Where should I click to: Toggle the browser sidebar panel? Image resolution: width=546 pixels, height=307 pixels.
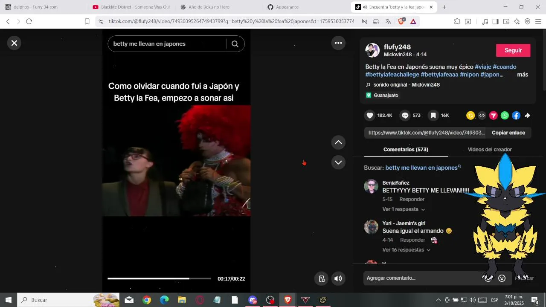click(x=495, y=21)
